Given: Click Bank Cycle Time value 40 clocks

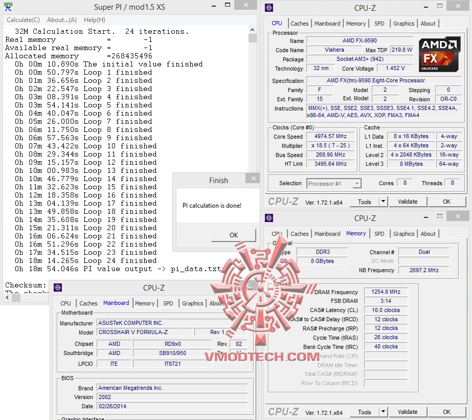Looking at the screenshot, I should click(386, 346).
